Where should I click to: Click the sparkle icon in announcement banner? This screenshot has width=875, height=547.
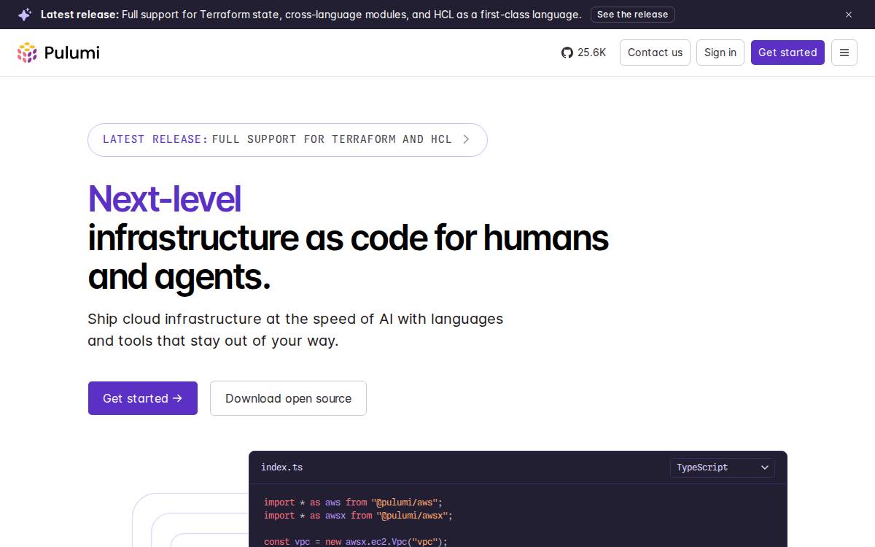click(25, 15)
